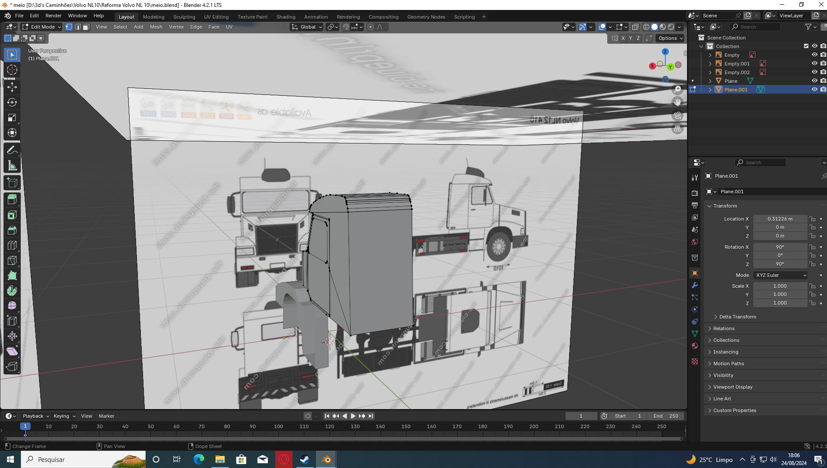Open the Material properties tab

point(695,346)
